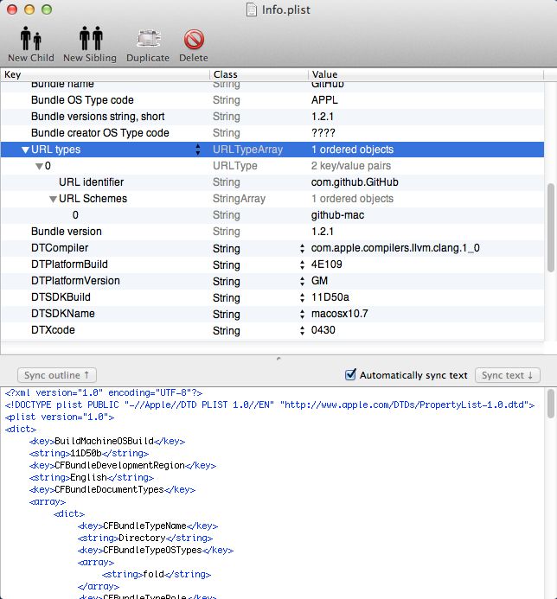Open DTSDKBuild class type popup
This screenshot has width=557, height=599.
pos(302,297)
